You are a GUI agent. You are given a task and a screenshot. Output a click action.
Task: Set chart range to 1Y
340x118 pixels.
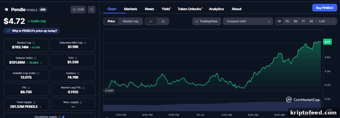pos(303,21)
